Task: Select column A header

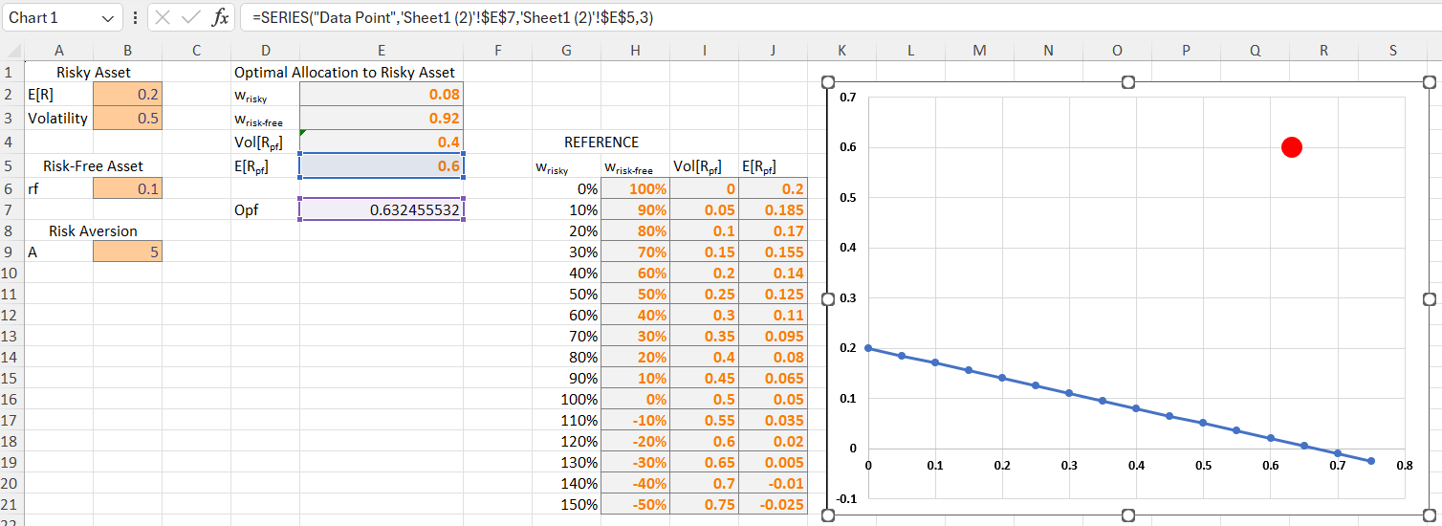Action: 58,51
